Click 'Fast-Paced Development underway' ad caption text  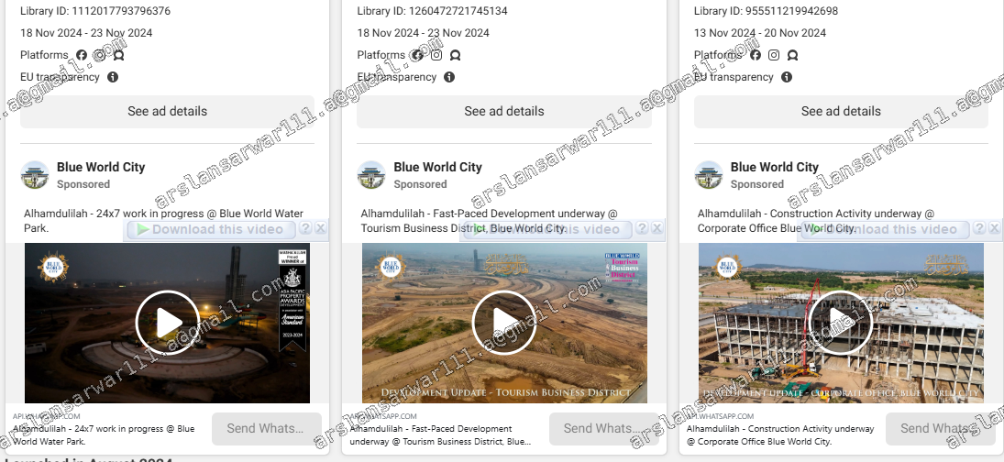[490, 221]
